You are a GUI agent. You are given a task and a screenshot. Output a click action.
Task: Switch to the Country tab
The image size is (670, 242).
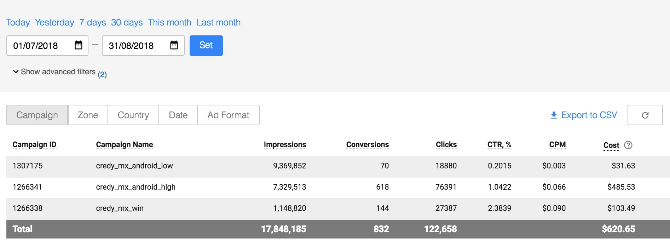pos(133,115)
